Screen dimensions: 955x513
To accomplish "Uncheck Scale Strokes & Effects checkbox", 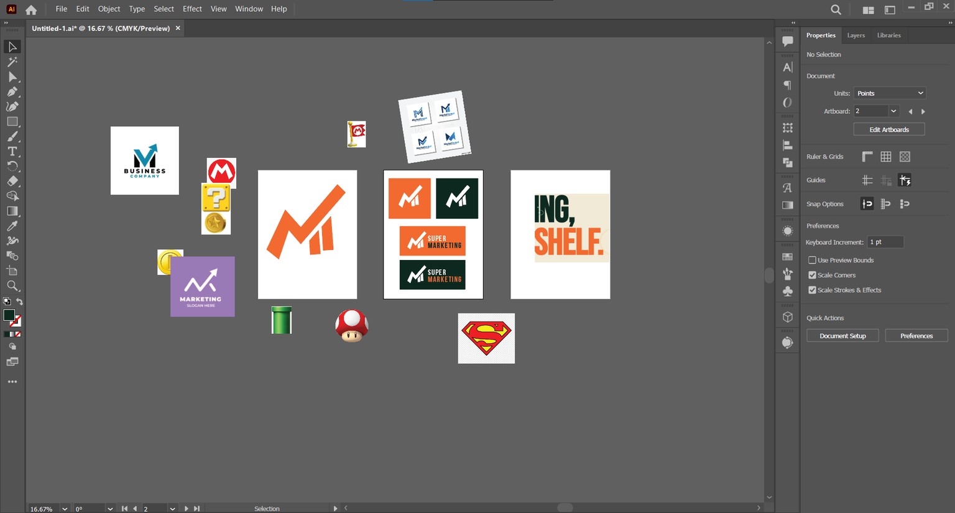I will 812,290.
